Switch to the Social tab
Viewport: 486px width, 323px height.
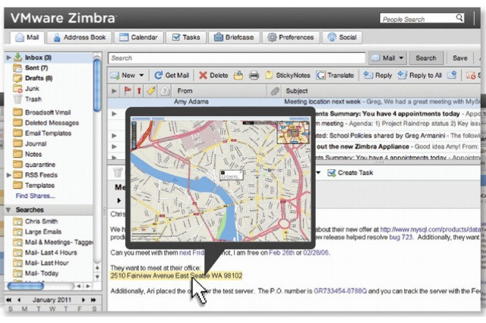coord(342,37)
